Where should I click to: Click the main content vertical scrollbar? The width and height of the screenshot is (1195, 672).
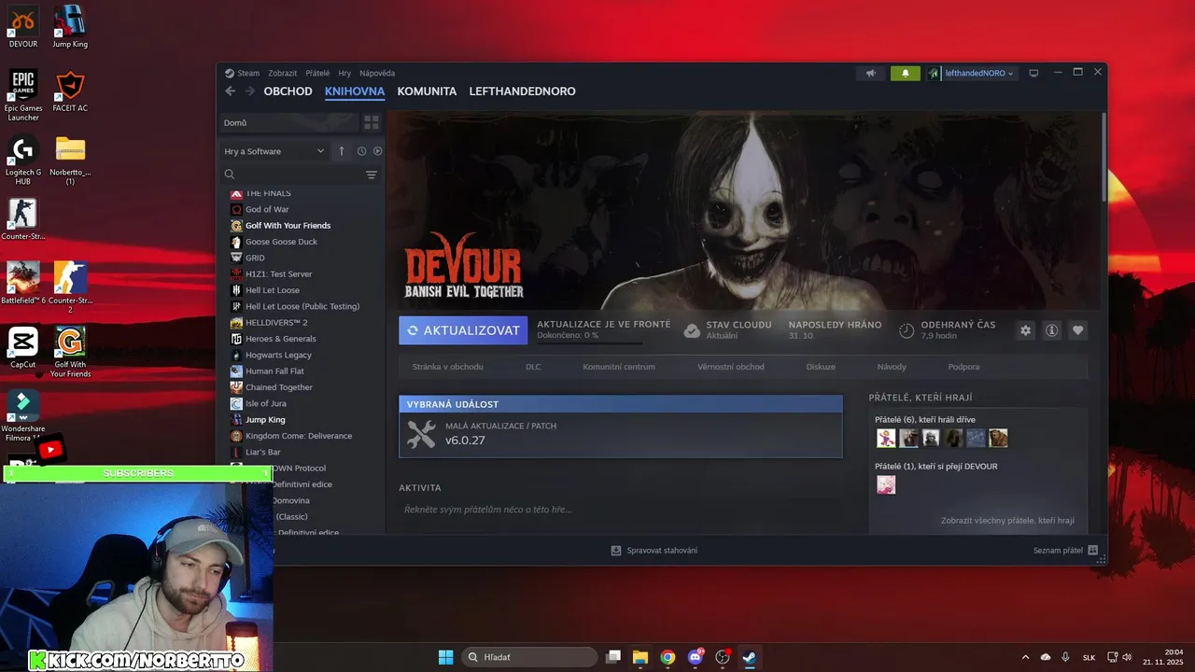pos(1104,156)
